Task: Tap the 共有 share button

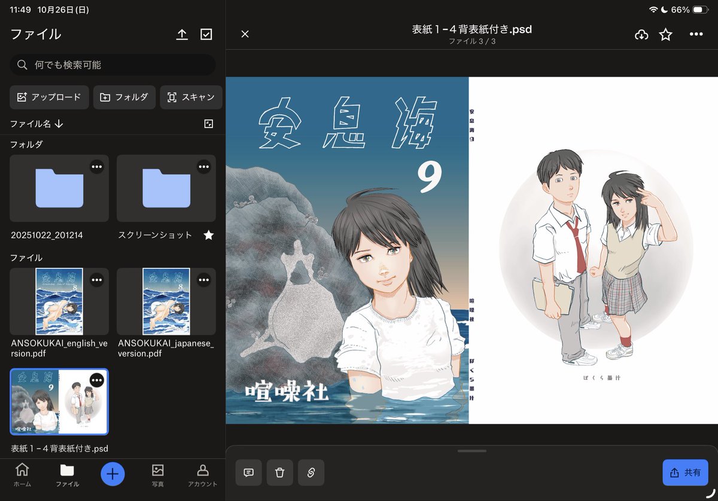Action: [686, 472]
